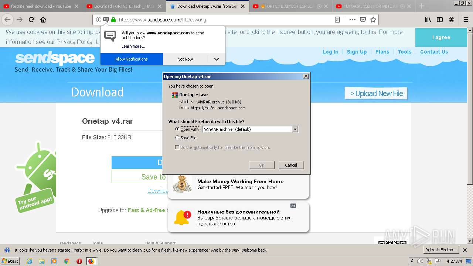Image resolution: width=473 pixels, height=266 pixels.
Task: Bookmark this page with the star icon
Action: point(373,20)
